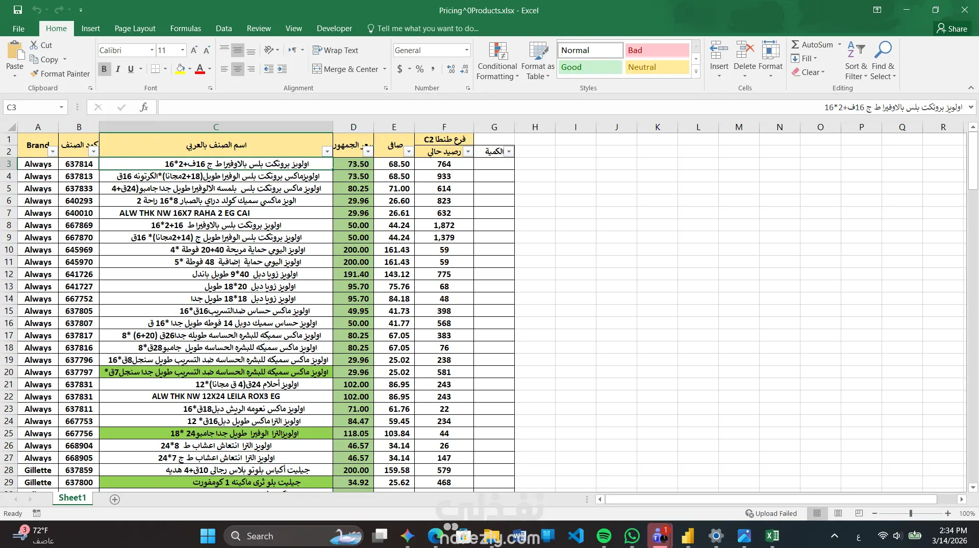Apply center horizontal alignment
The width and height of the screenshot is (979, 548).
click(x=238, y=69)
